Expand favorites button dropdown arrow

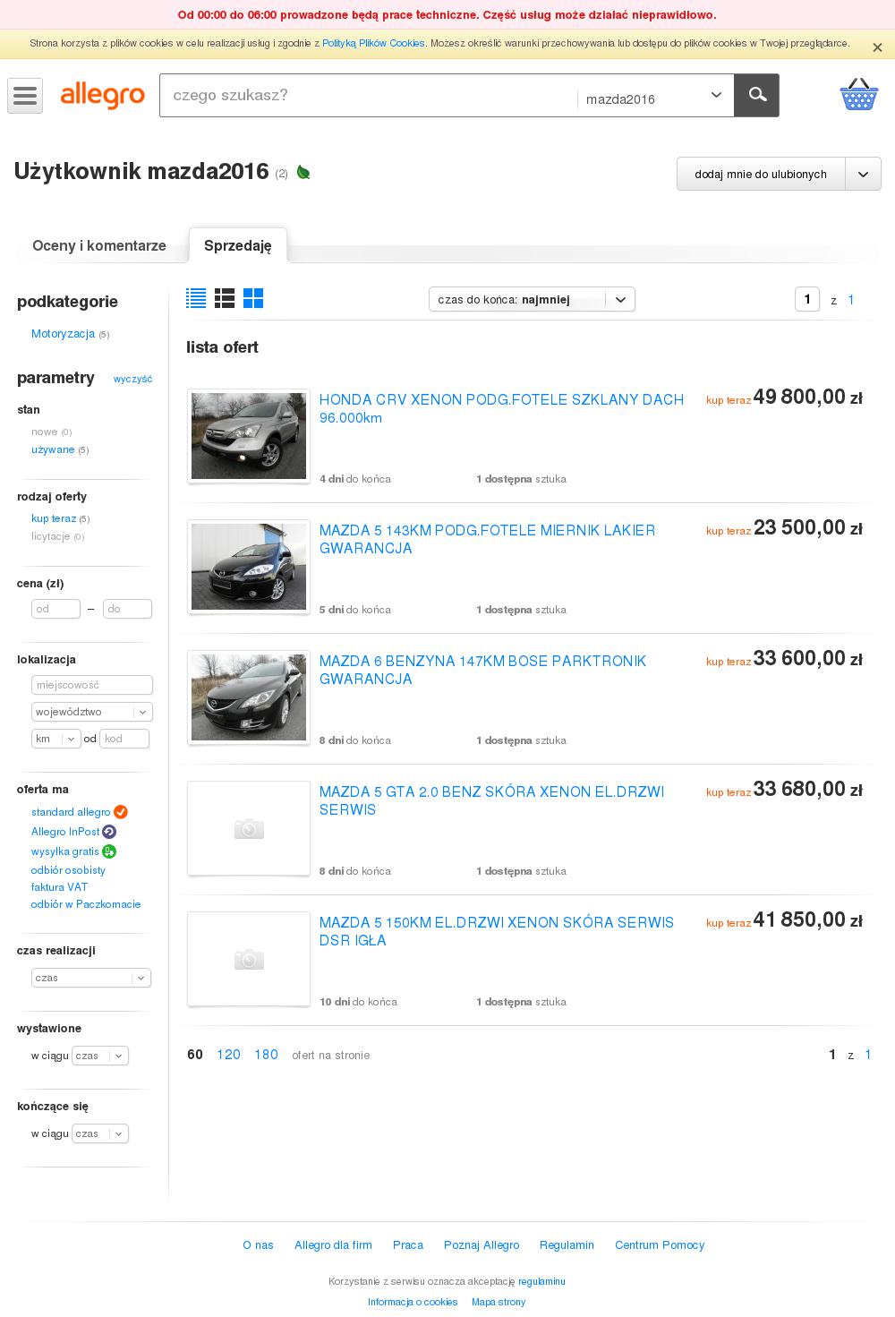pyautogui.click(x=863, y=174)
